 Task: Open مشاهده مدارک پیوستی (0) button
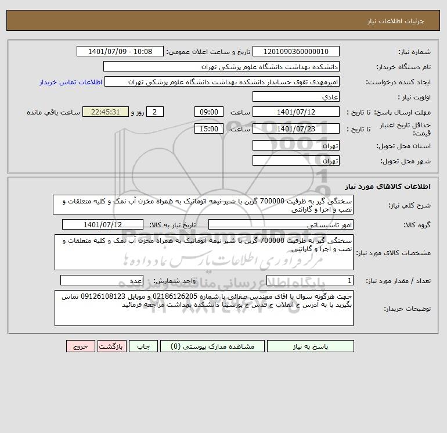coord(212,346)
